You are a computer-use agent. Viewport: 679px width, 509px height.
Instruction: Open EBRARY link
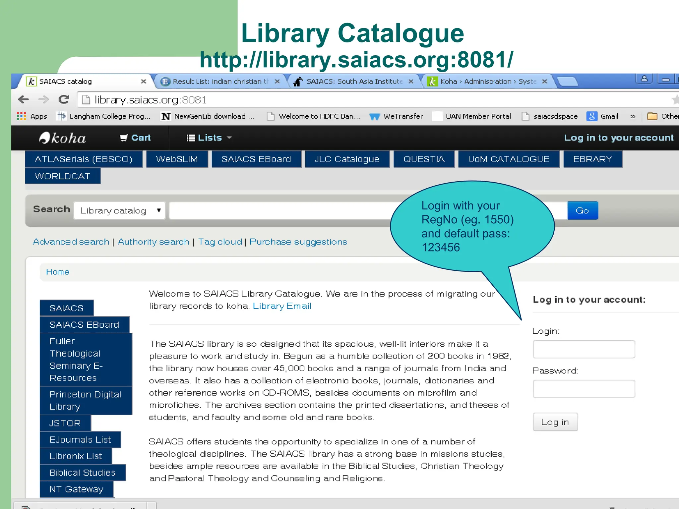tap(592, 159)
